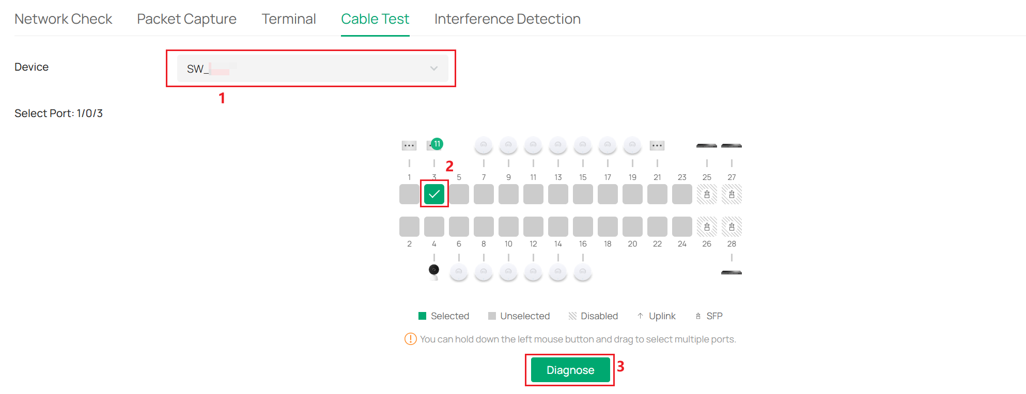Click the SFP legend icon
The image size is (1026, 394).
click(x=698, y=316)
